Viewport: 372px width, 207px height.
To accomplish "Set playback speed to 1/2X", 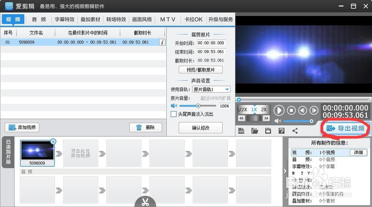I will [x=242, y=110].
